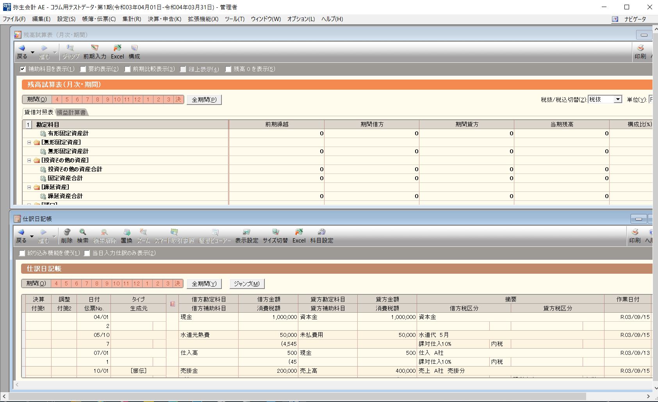Click 進む forward icon in 仕訳日記帳 window
Image resolution: width=658 pixels, height=402 pixels.
[x=43, y=236]
